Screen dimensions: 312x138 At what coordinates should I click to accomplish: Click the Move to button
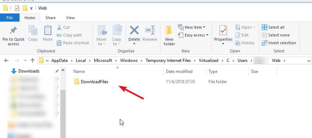pyautogui.click(x=102, y=35)
